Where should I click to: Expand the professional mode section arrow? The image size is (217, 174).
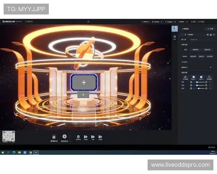[x=189, y=62]
